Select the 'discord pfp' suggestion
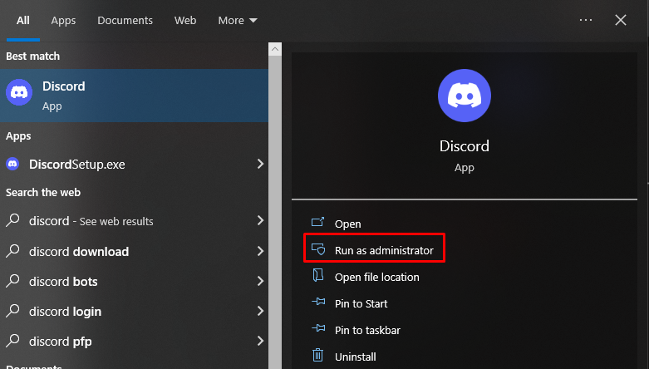This screenshot has height=369, width=649. [x=134, y=342]
